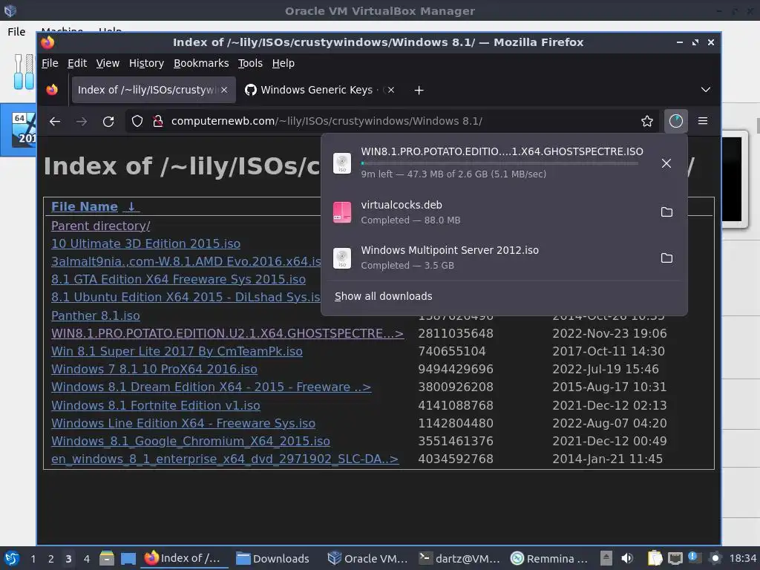Open 3almalt9nia AMD Evo 2016 link
This screenshot has width=760, height=570.
coord(186,262)
